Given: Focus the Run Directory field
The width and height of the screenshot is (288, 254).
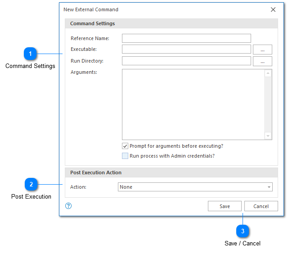Looking at the screenshot, I should coord(186,61).
